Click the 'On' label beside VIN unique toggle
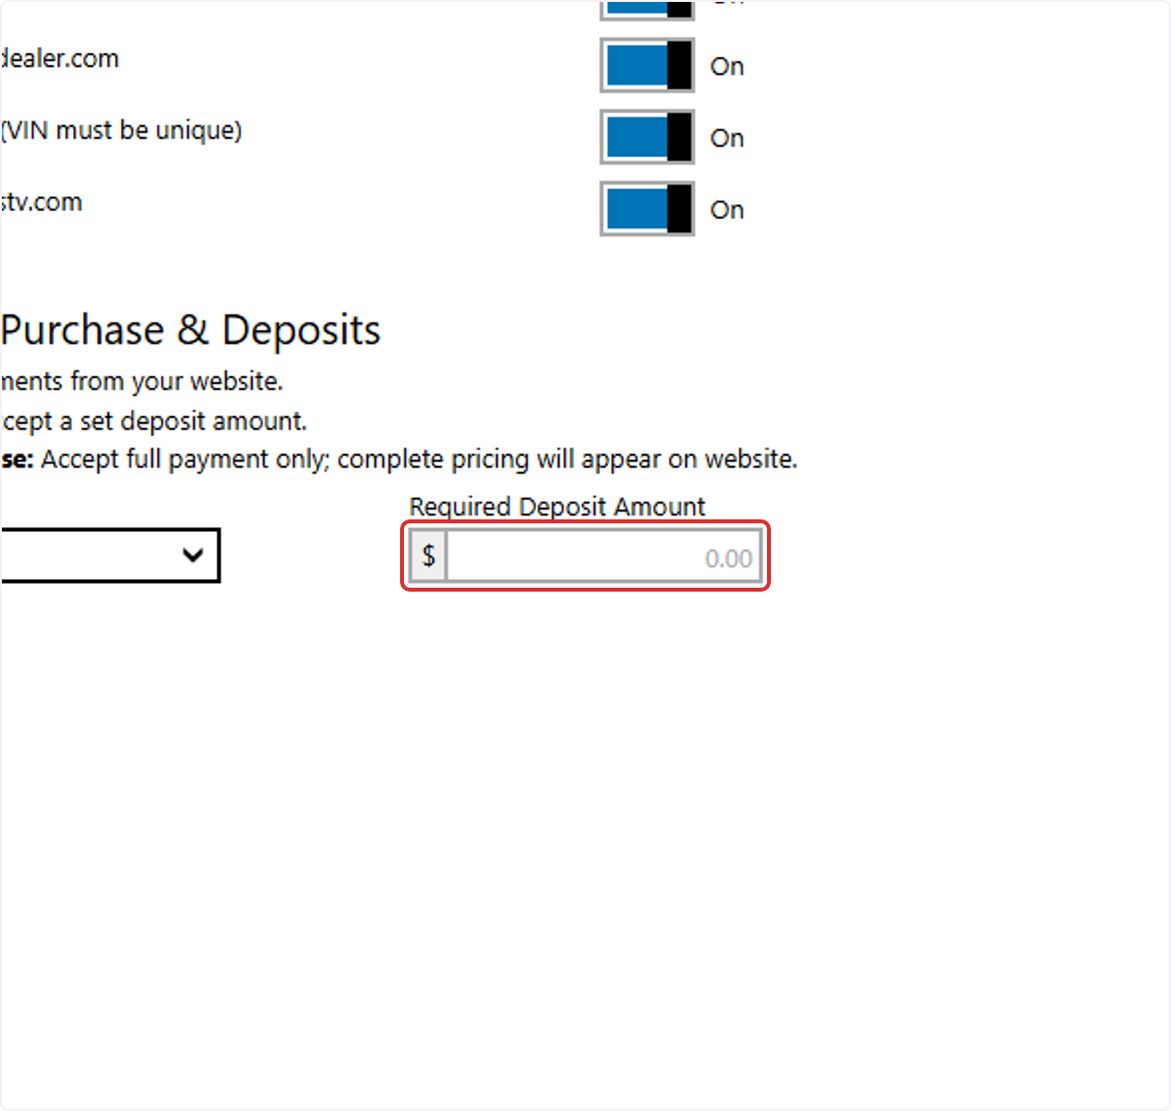This screenshot has width=1171, height=1111. pyautogui.click(x=727, y=139)
